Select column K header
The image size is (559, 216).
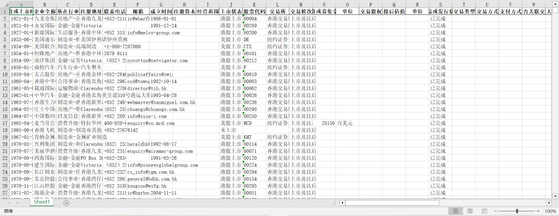pyautogui.click(x=254, y=5)
